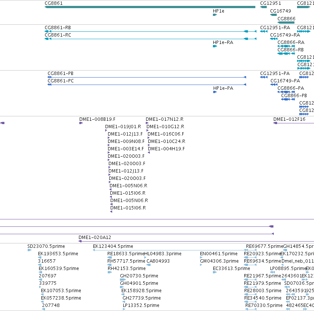Screen dimensions: 314x311
Task: Select the DME1-004H19.F feature label
Action: (x=166, y=149)
